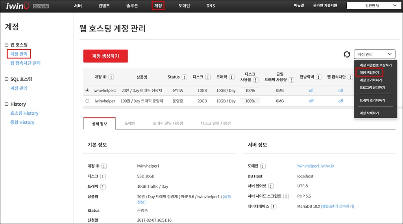This screenshot has height=224, width=403.
Task: Open the 매뉴얼 link
Action: click(299, 6)
